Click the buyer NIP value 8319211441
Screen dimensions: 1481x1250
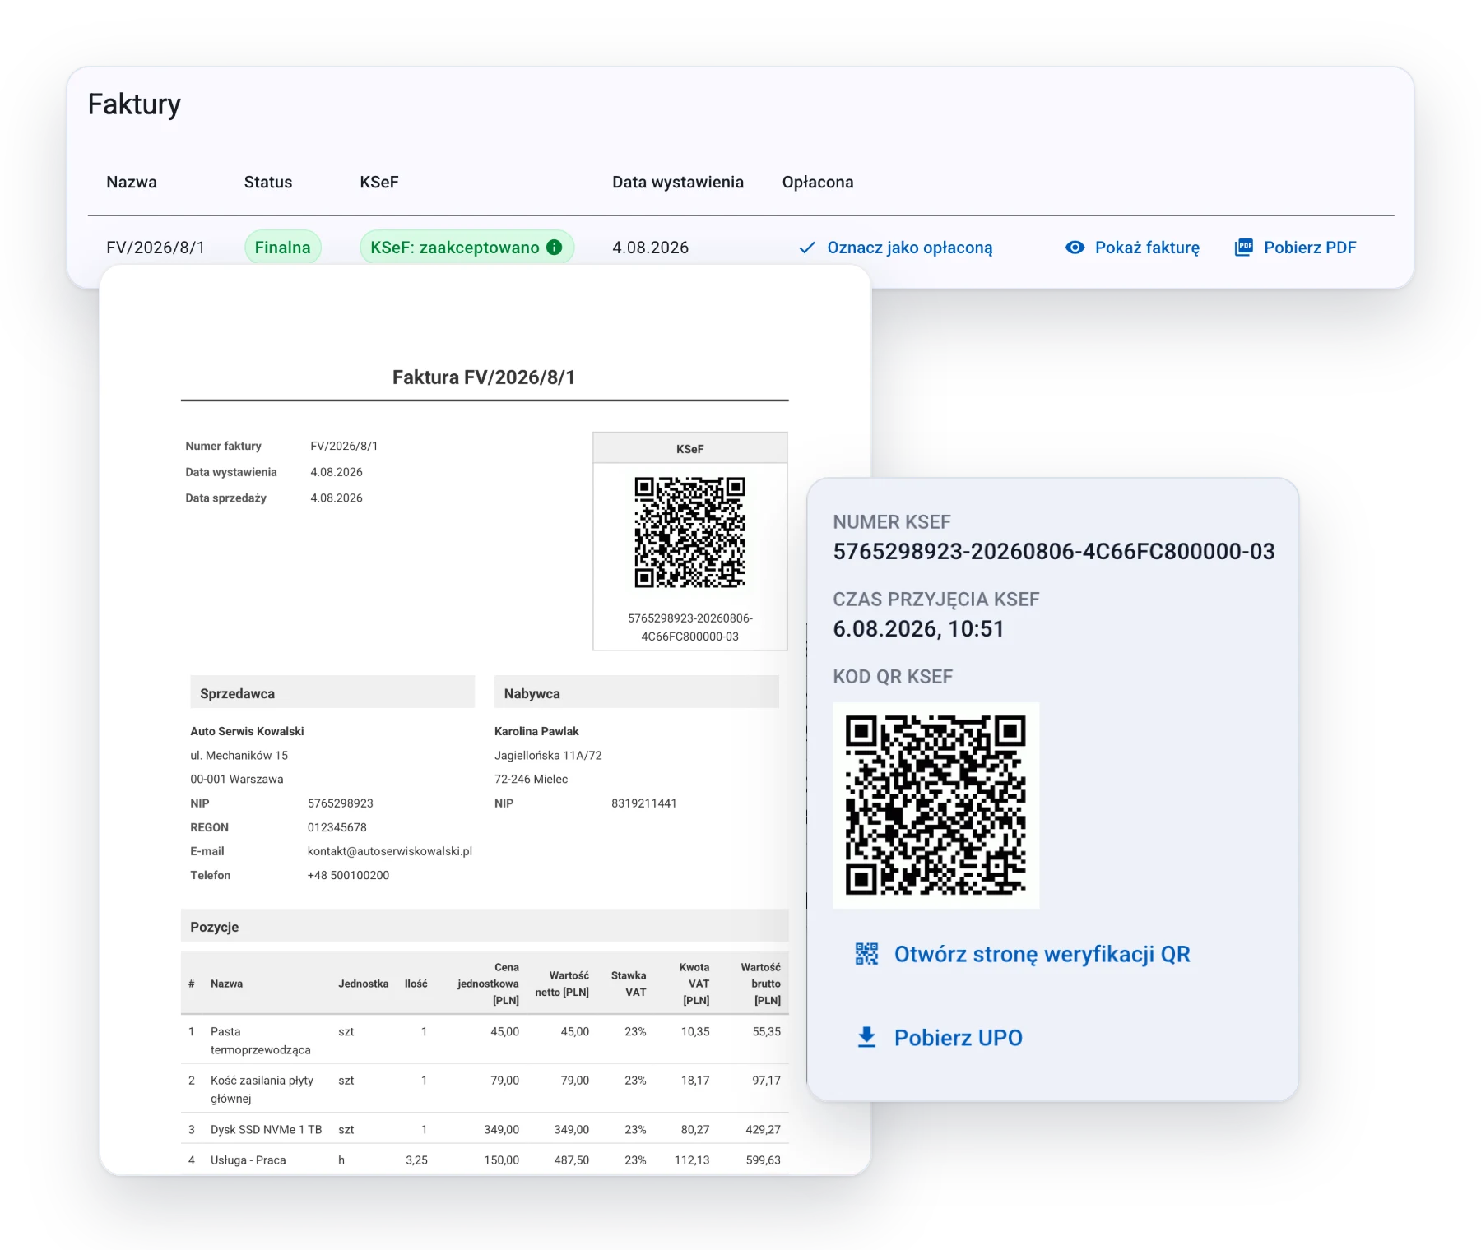pyautogui.click(x=644, y=803)
